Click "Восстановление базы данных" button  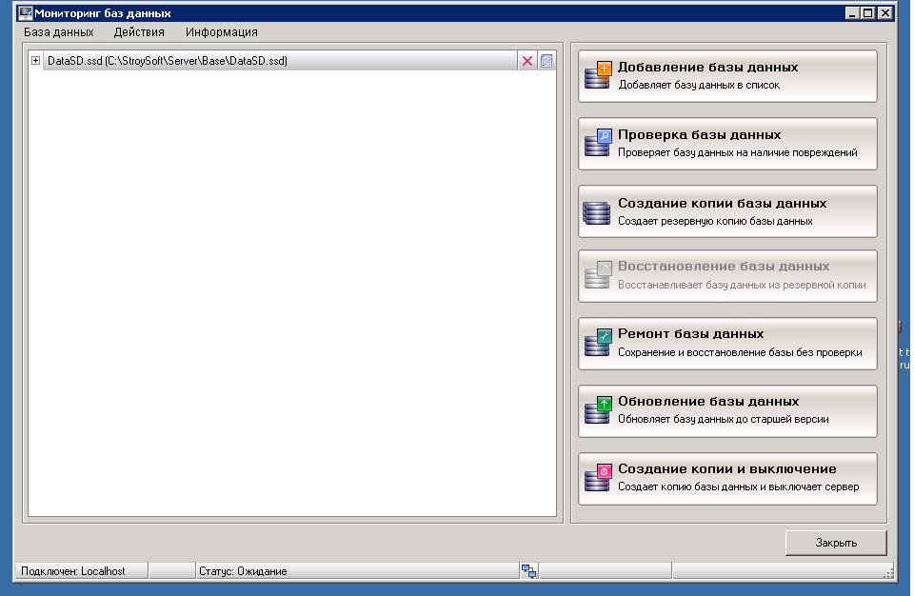(727, 276)
